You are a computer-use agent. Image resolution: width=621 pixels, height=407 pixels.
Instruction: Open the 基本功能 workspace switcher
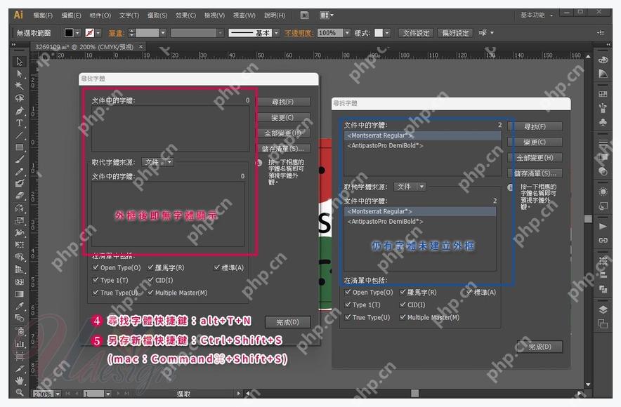(537, 15)
